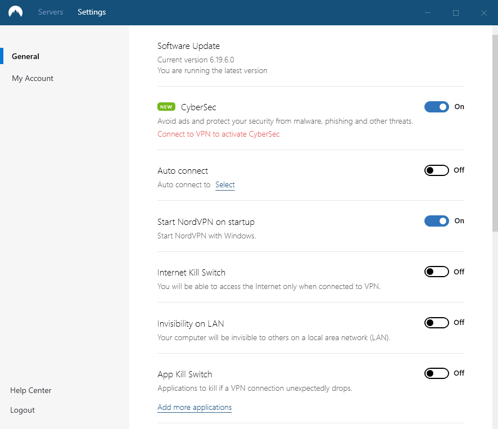
Task: Click 'Start NordVPN with Windows.' description
Action: click(x=206, y=236)
